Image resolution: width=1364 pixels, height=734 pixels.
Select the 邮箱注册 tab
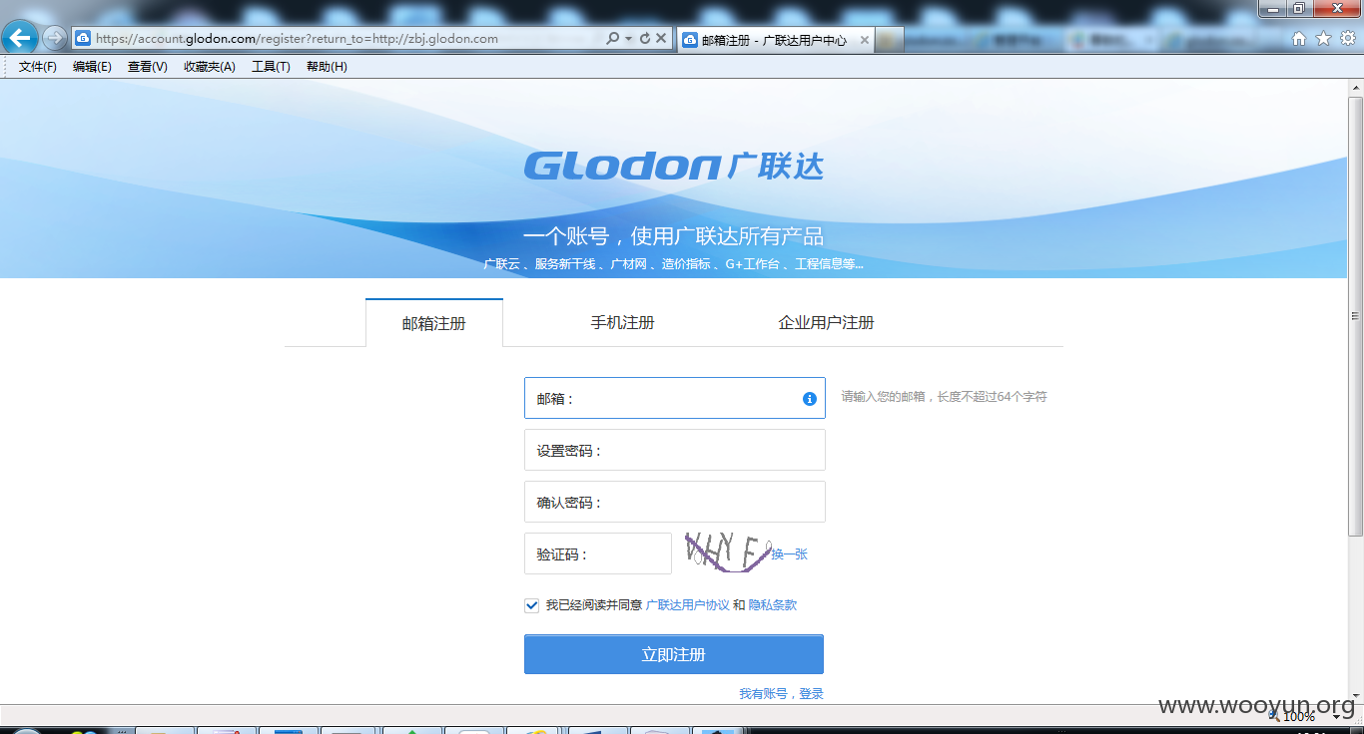[x=434, y=323]
